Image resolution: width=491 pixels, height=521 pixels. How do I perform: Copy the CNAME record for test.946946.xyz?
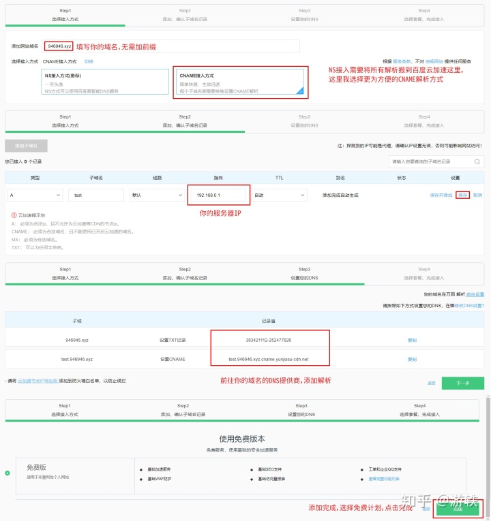click(x=412, y=359)
